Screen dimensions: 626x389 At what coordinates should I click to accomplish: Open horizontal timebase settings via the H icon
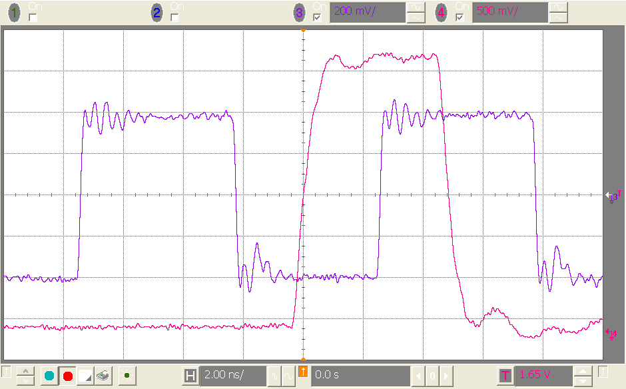tap(190, 375)
